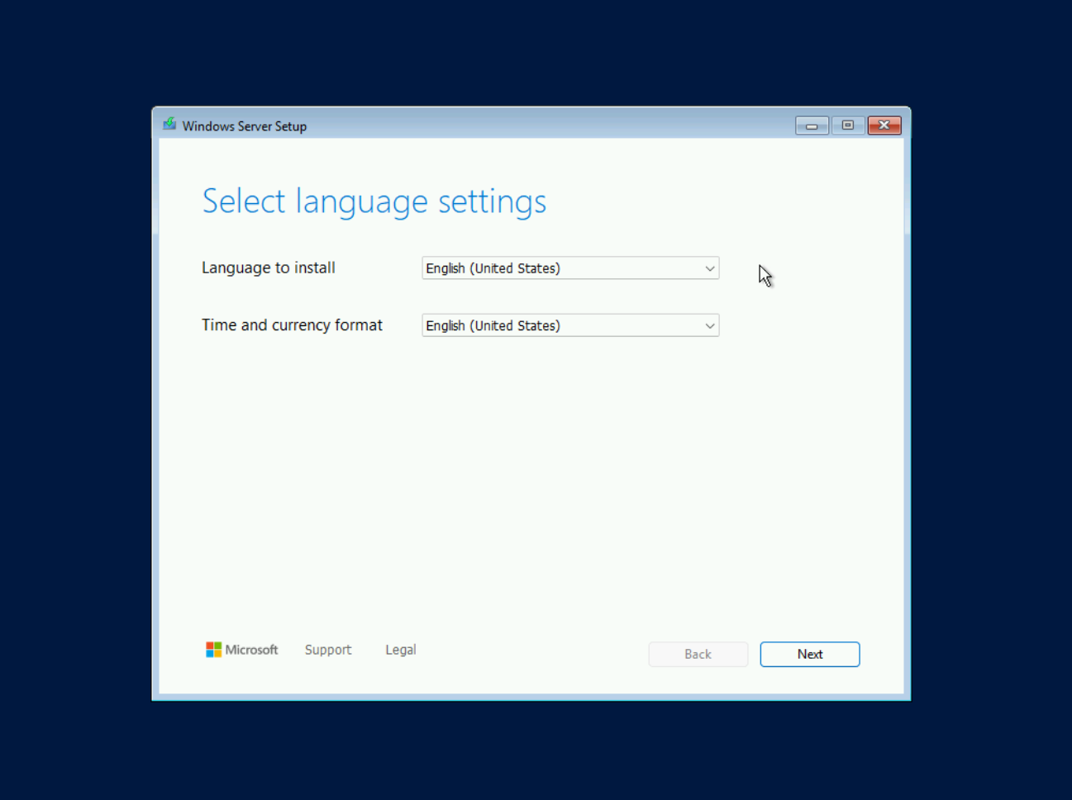This screenshot has height=800, width=1072.
Task: Open the Legal link
Action: (x=401, y=650)
